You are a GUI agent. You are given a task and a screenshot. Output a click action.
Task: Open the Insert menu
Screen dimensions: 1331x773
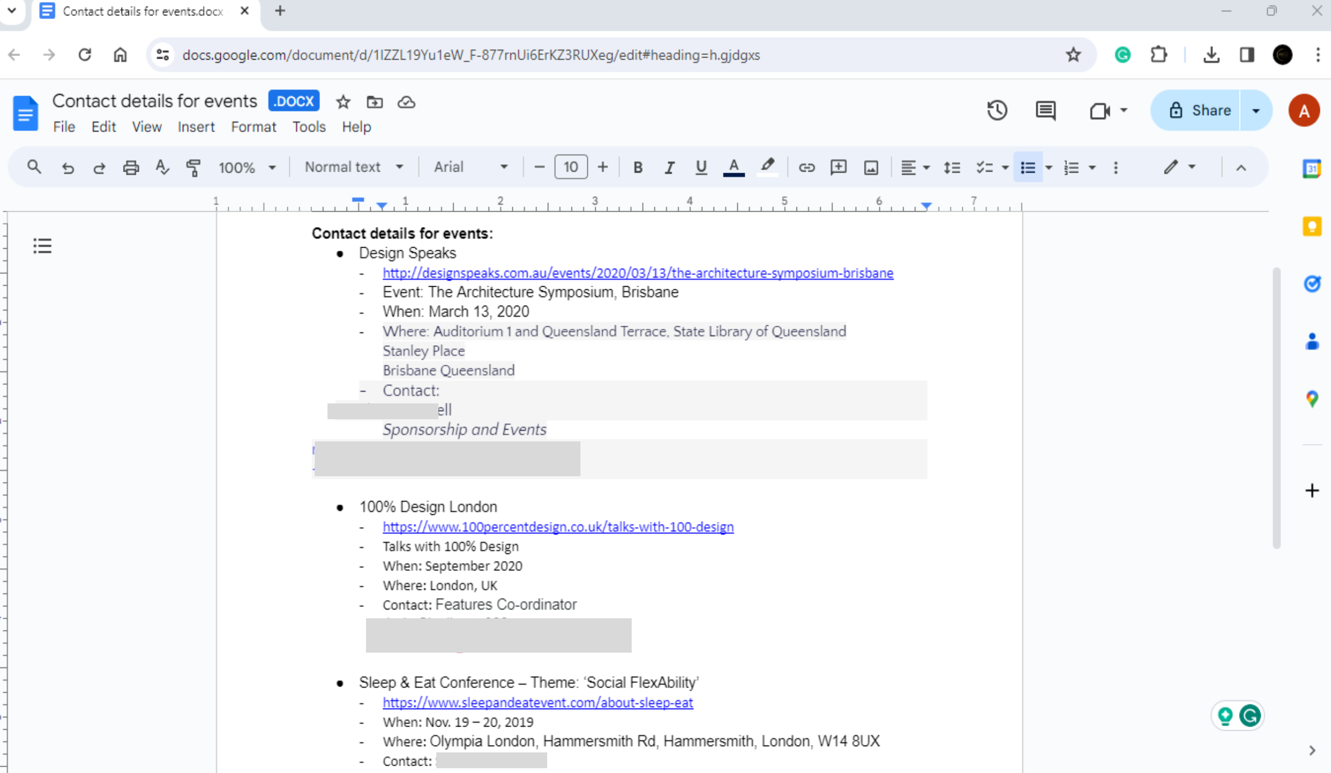point(195,127)
